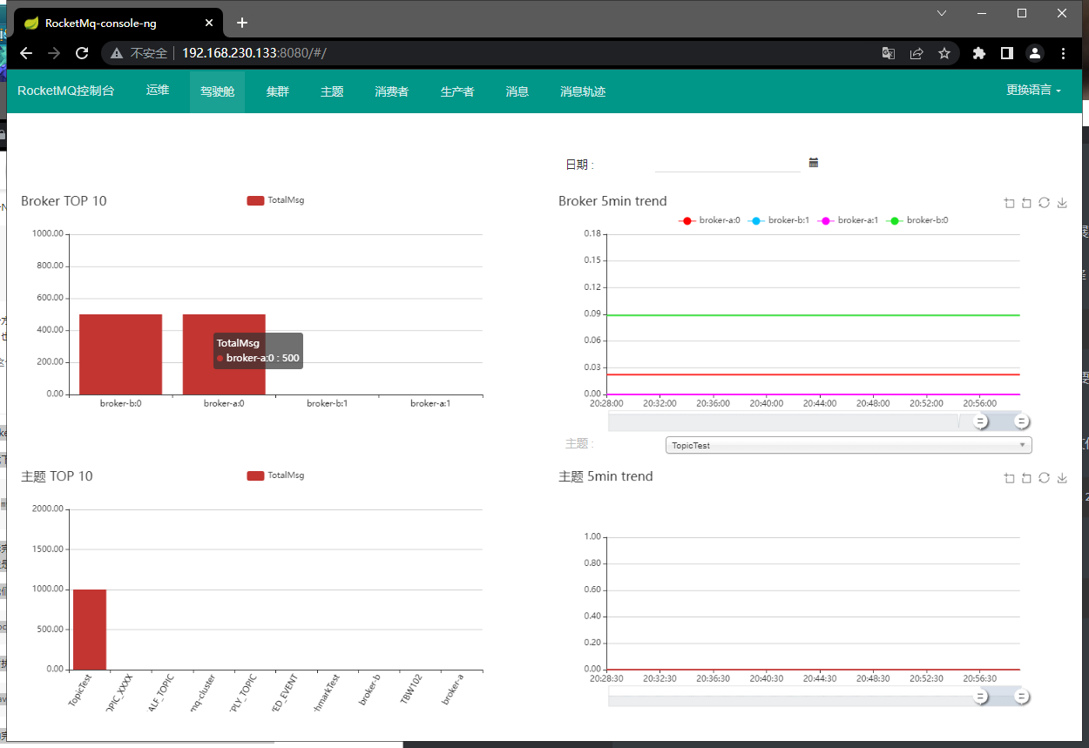This screenshot has width=1089, height=748.
Task: Click right zoom handle of 主题 trend slider
Action: (x=1022, y=697)
